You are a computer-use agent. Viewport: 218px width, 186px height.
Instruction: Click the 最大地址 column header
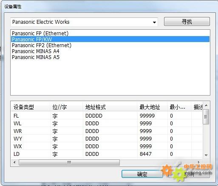tap(152, 107)
